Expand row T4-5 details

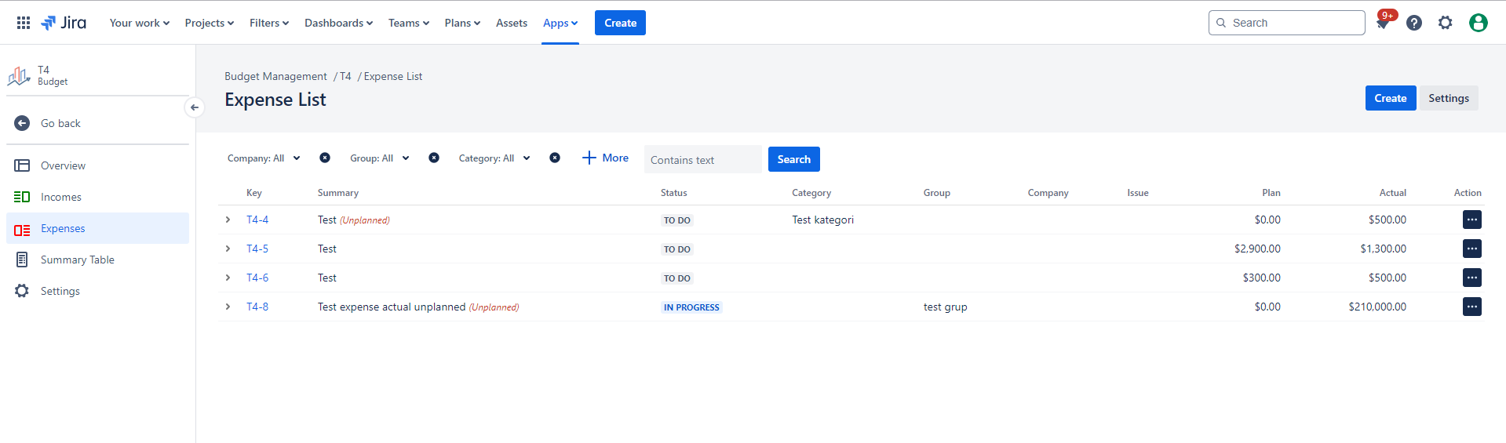(x=228, y=249)
